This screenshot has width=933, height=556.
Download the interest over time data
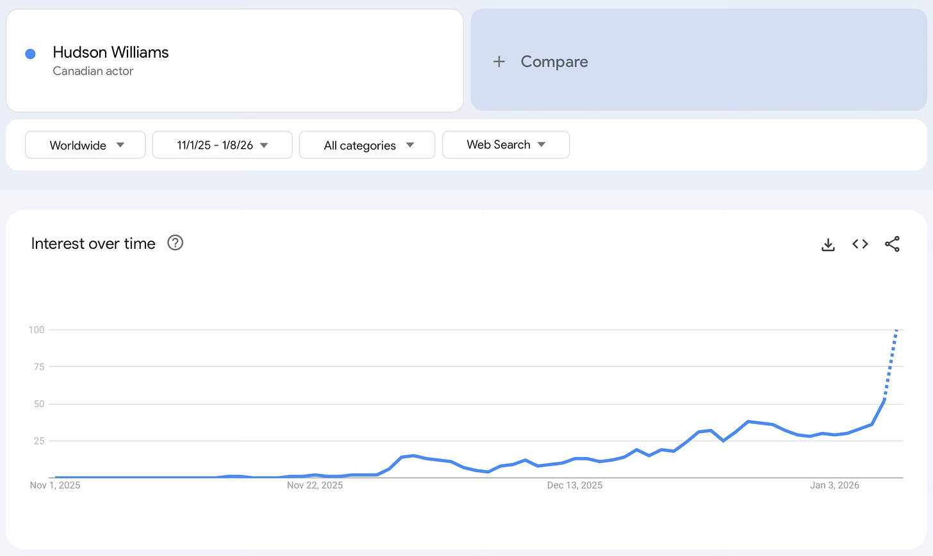click(828, 244)
